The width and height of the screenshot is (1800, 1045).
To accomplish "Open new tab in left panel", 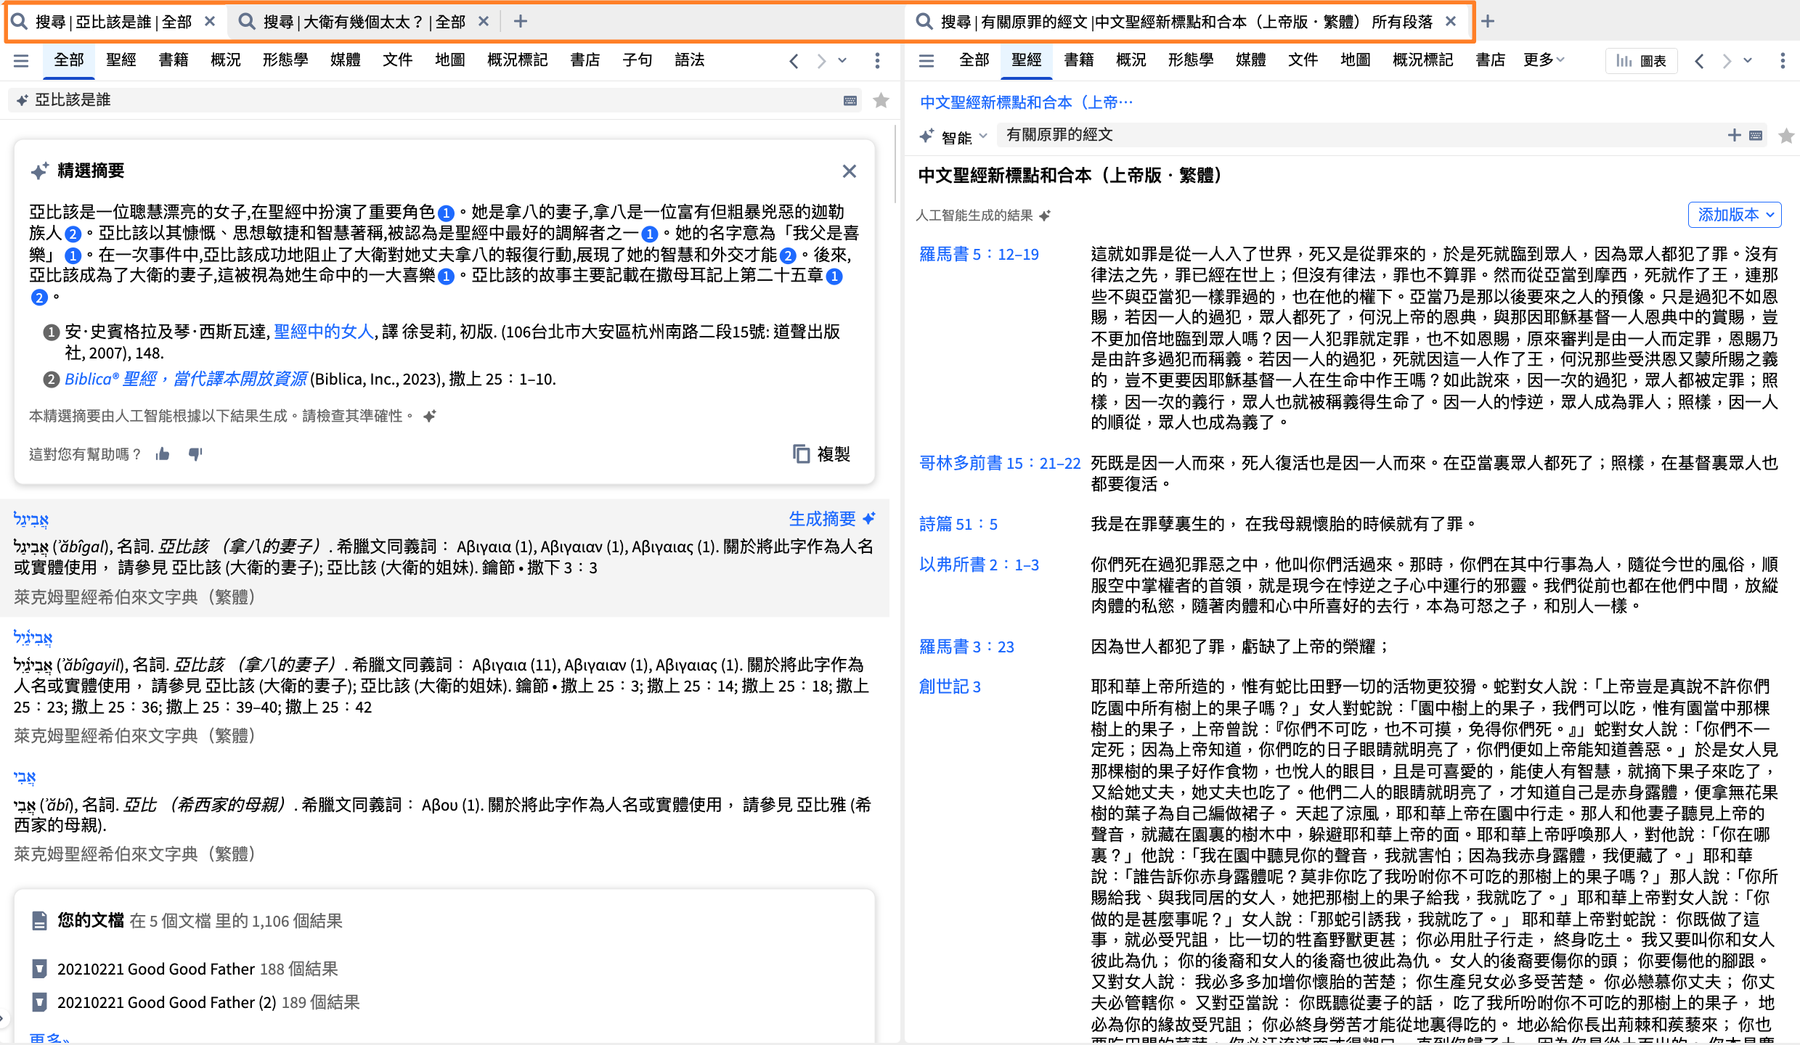I will point(520,21).
